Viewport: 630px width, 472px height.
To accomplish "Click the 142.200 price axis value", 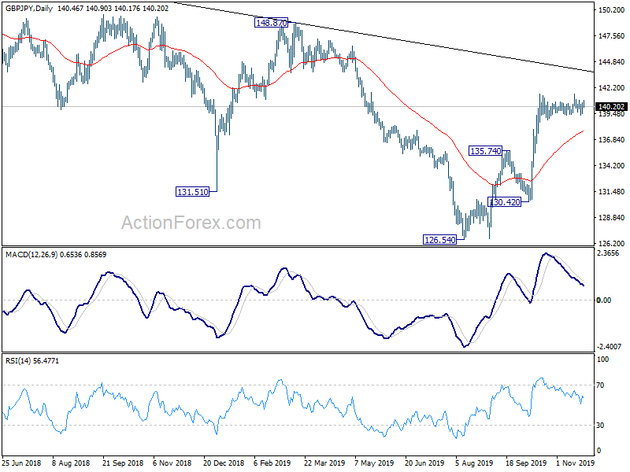I will click(x=612, y=87).
